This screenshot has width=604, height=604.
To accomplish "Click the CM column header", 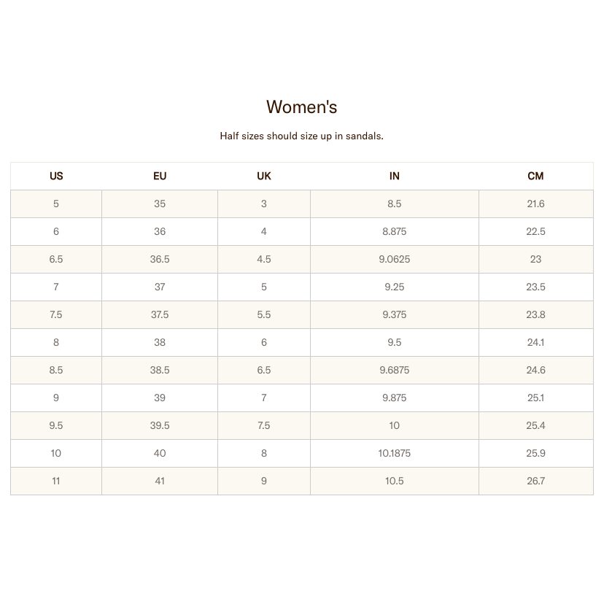I will (536, 176).
